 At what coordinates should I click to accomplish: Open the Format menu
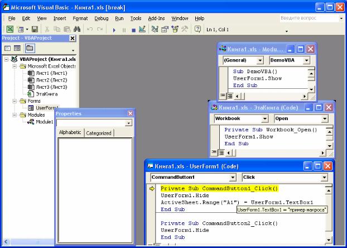click(x=80, y=18)
